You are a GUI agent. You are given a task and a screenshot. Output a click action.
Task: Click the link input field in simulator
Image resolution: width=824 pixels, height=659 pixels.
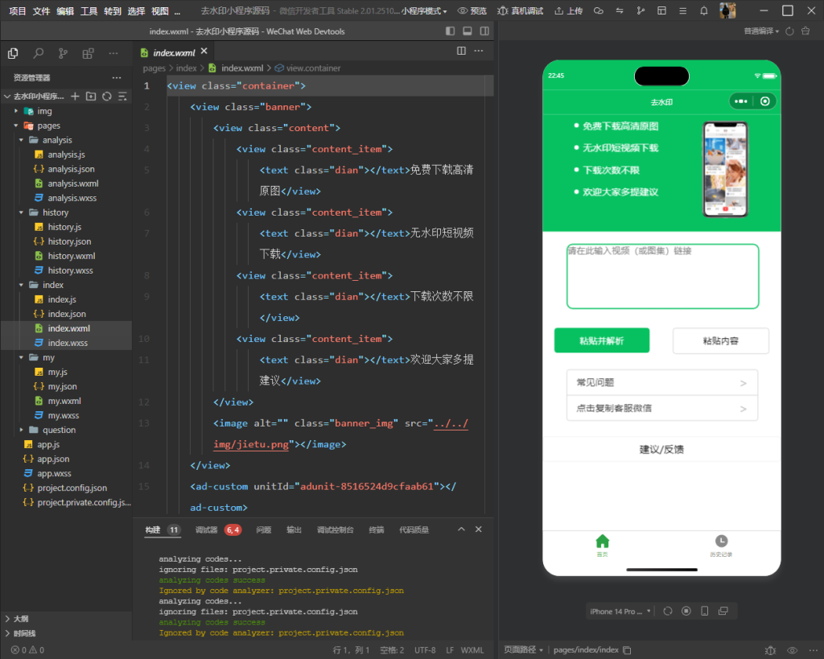pos(663,276)
